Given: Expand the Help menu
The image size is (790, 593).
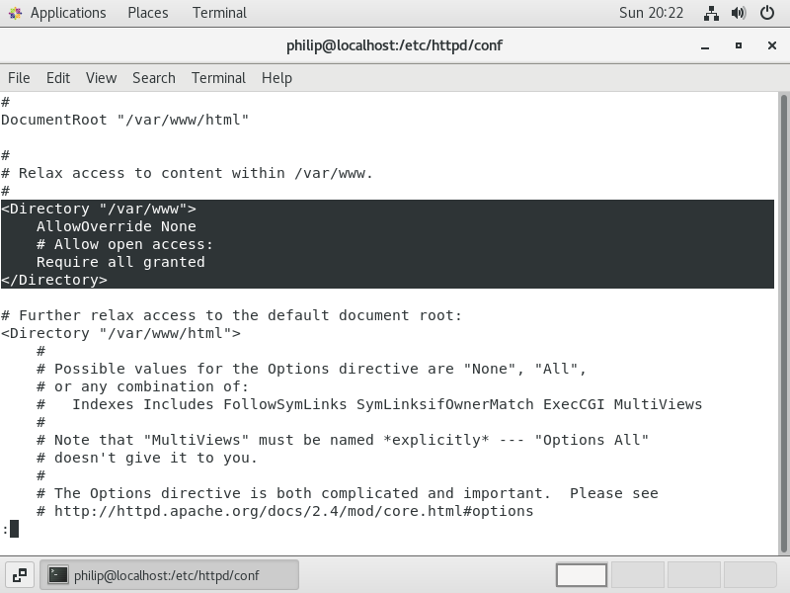Looking at the screenshot, I should (x=276, y=78).
